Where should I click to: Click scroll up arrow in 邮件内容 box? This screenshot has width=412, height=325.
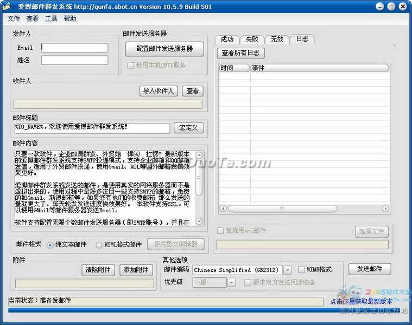point(199,155)
